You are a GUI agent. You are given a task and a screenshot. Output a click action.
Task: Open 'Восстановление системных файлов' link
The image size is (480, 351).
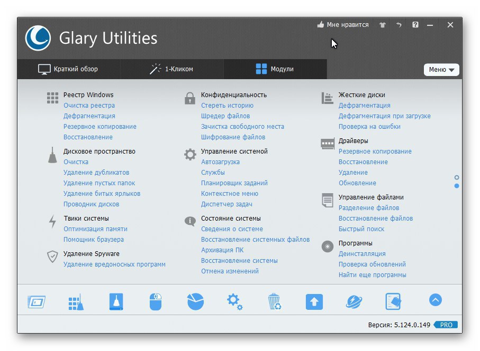(255, 240)
